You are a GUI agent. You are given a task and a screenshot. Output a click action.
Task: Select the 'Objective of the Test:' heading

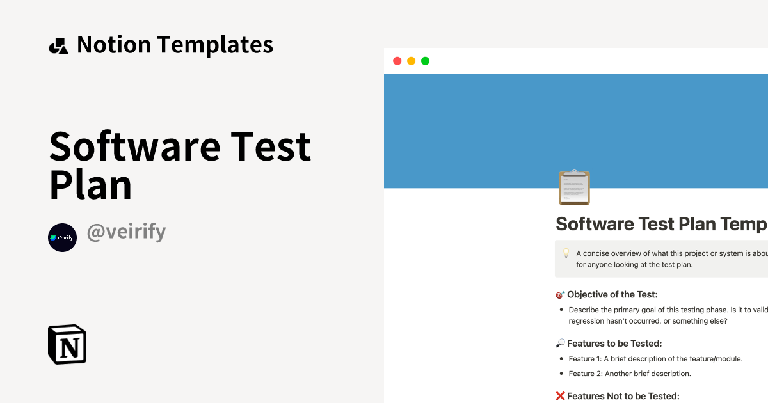tap(612, 295)
